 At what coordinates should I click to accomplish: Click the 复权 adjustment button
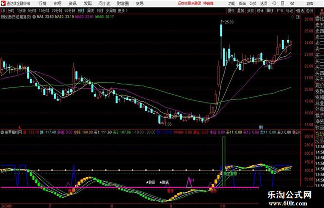point(231,11)
